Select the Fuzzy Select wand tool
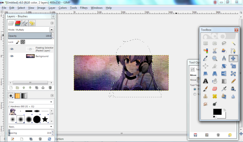Image resolution: width=243 pixels, height=142 pixels. click(x=233, y=43)
